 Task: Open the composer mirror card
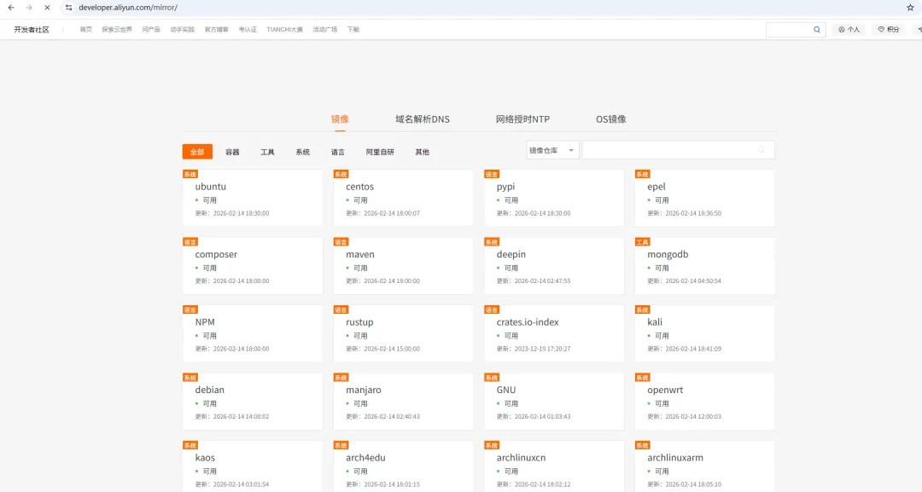[252, 265]
